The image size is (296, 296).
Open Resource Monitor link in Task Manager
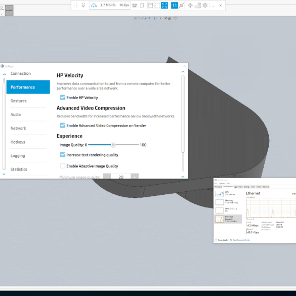point(241,240)
